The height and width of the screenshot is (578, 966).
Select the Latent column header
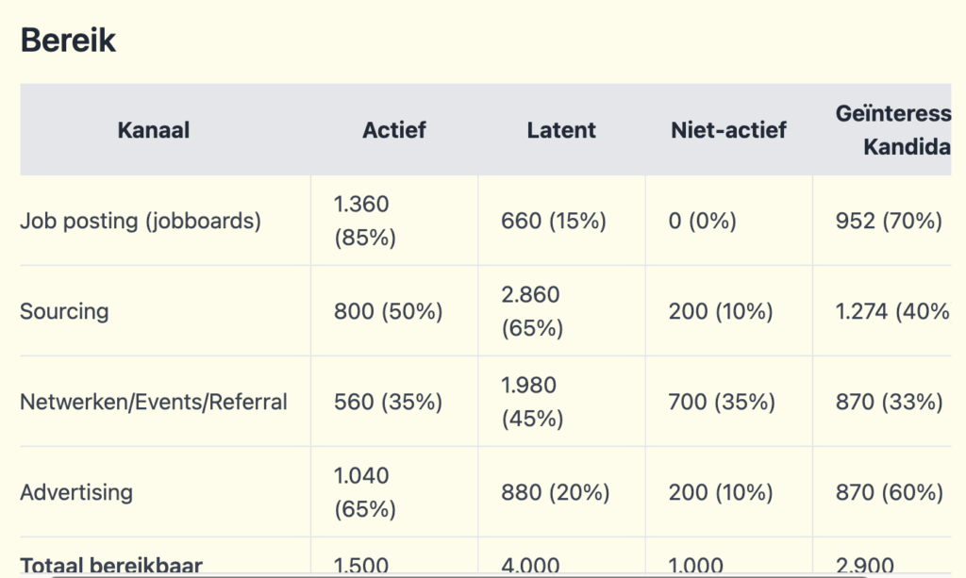[x=561, y=130]
